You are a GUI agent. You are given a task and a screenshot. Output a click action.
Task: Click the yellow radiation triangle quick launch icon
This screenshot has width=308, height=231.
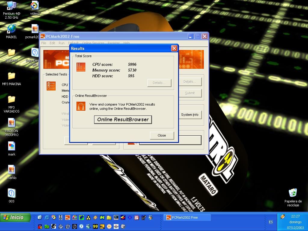point(88,217)
